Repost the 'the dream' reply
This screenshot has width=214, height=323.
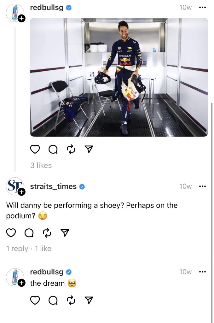[71, 300]
